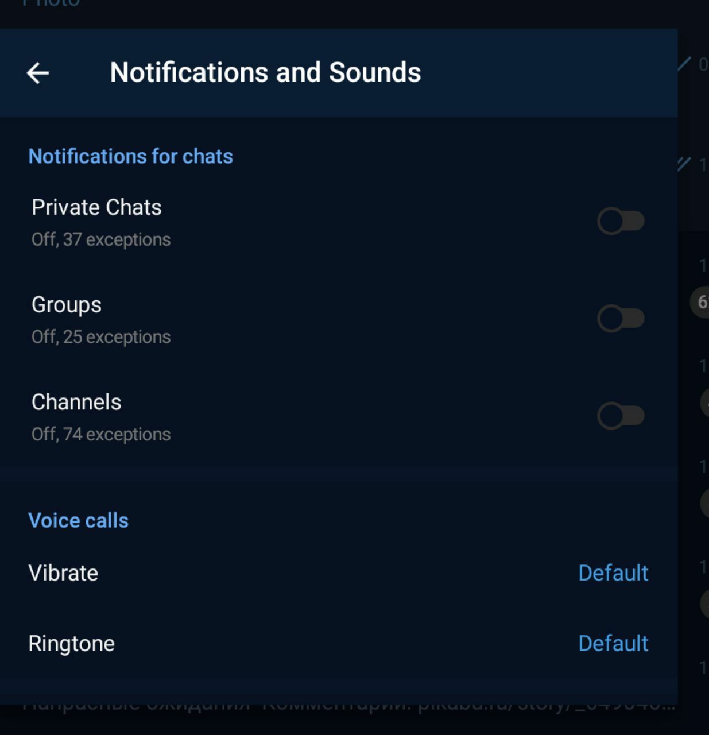Select the Ringtone setting label
This screenshot has width=709, height=735.
coord(72,644)
